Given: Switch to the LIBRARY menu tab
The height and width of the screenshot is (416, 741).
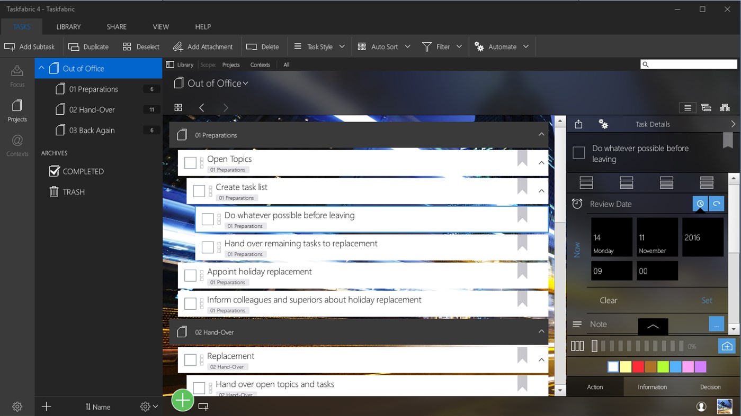Looking at the screenshot, I should 68,26.
